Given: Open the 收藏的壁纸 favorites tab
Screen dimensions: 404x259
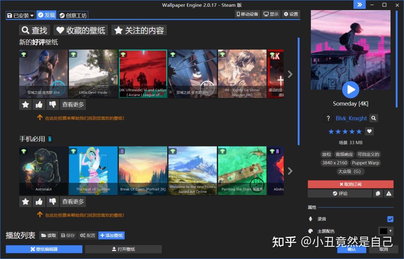Looking at the screenshot, I should tap(80, 30).
